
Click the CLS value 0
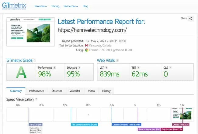click(166, 74)
